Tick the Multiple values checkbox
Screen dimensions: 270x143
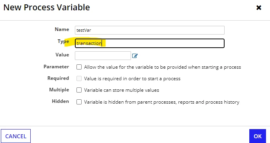[79, 90]
